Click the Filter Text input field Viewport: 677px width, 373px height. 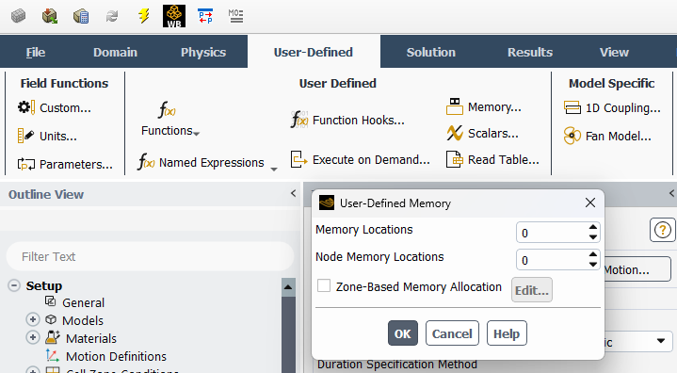150,256
